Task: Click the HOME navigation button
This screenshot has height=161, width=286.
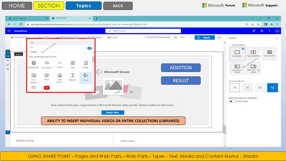Action: [17, 6]
